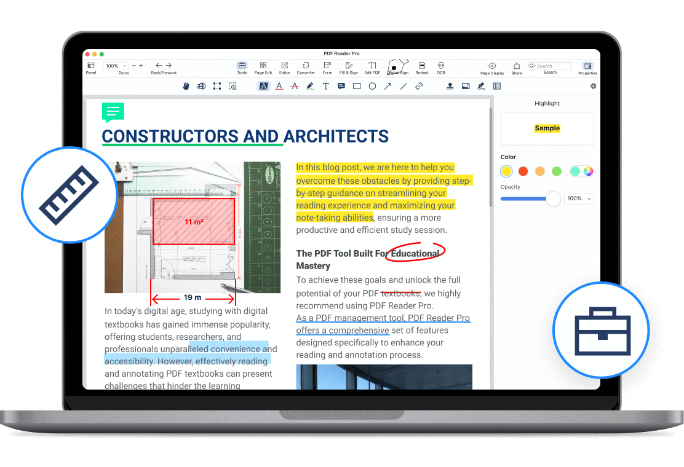Select the comment note tool
This screenshot has width=684, height=467.
pyautogui.click(x=341, y=87)
